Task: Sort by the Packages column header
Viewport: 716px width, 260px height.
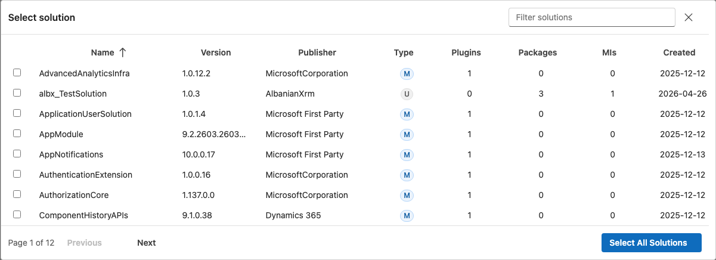Action: (x=538, y=52)
